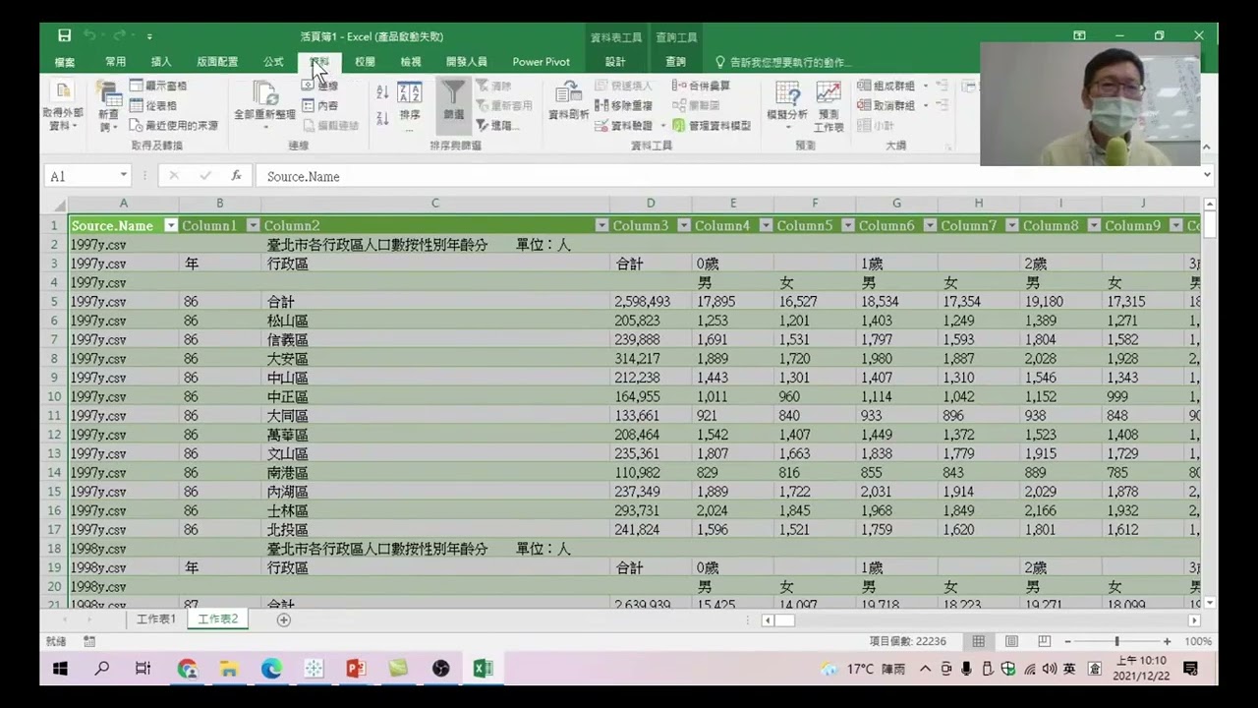The width and height of the screenshot is (1258, 708).
Task: Click the Save icon in title bar
Action: pos(64,36)
